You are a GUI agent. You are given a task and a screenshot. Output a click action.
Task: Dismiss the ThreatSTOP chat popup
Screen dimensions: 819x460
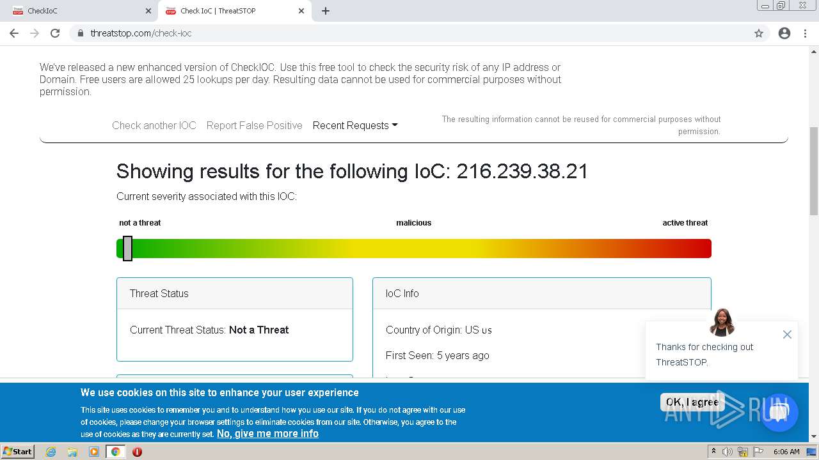787,335
